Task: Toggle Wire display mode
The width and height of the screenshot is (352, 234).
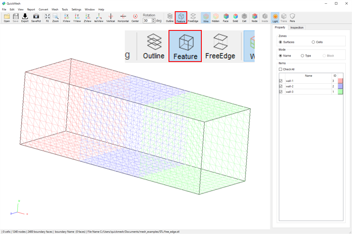Action: (x=206, y=18)
